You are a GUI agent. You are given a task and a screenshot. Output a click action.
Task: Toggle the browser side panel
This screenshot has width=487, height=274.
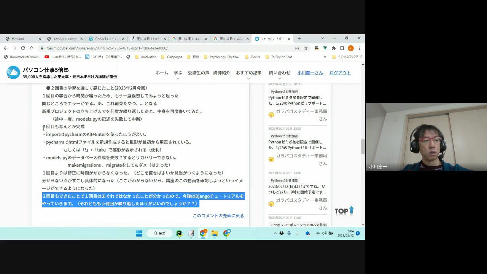[x=342, y=48]
